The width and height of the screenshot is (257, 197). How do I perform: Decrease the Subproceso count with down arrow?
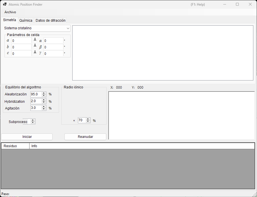[33, 122]
